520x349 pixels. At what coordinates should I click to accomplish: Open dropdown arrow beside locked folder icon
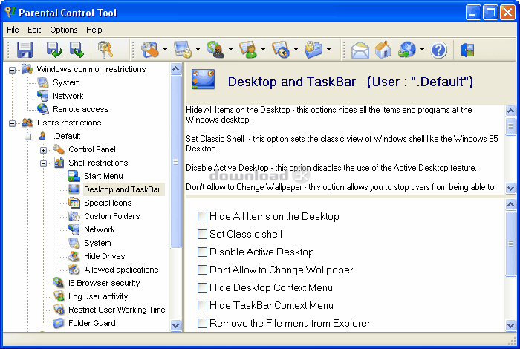(x=328, y=50)
